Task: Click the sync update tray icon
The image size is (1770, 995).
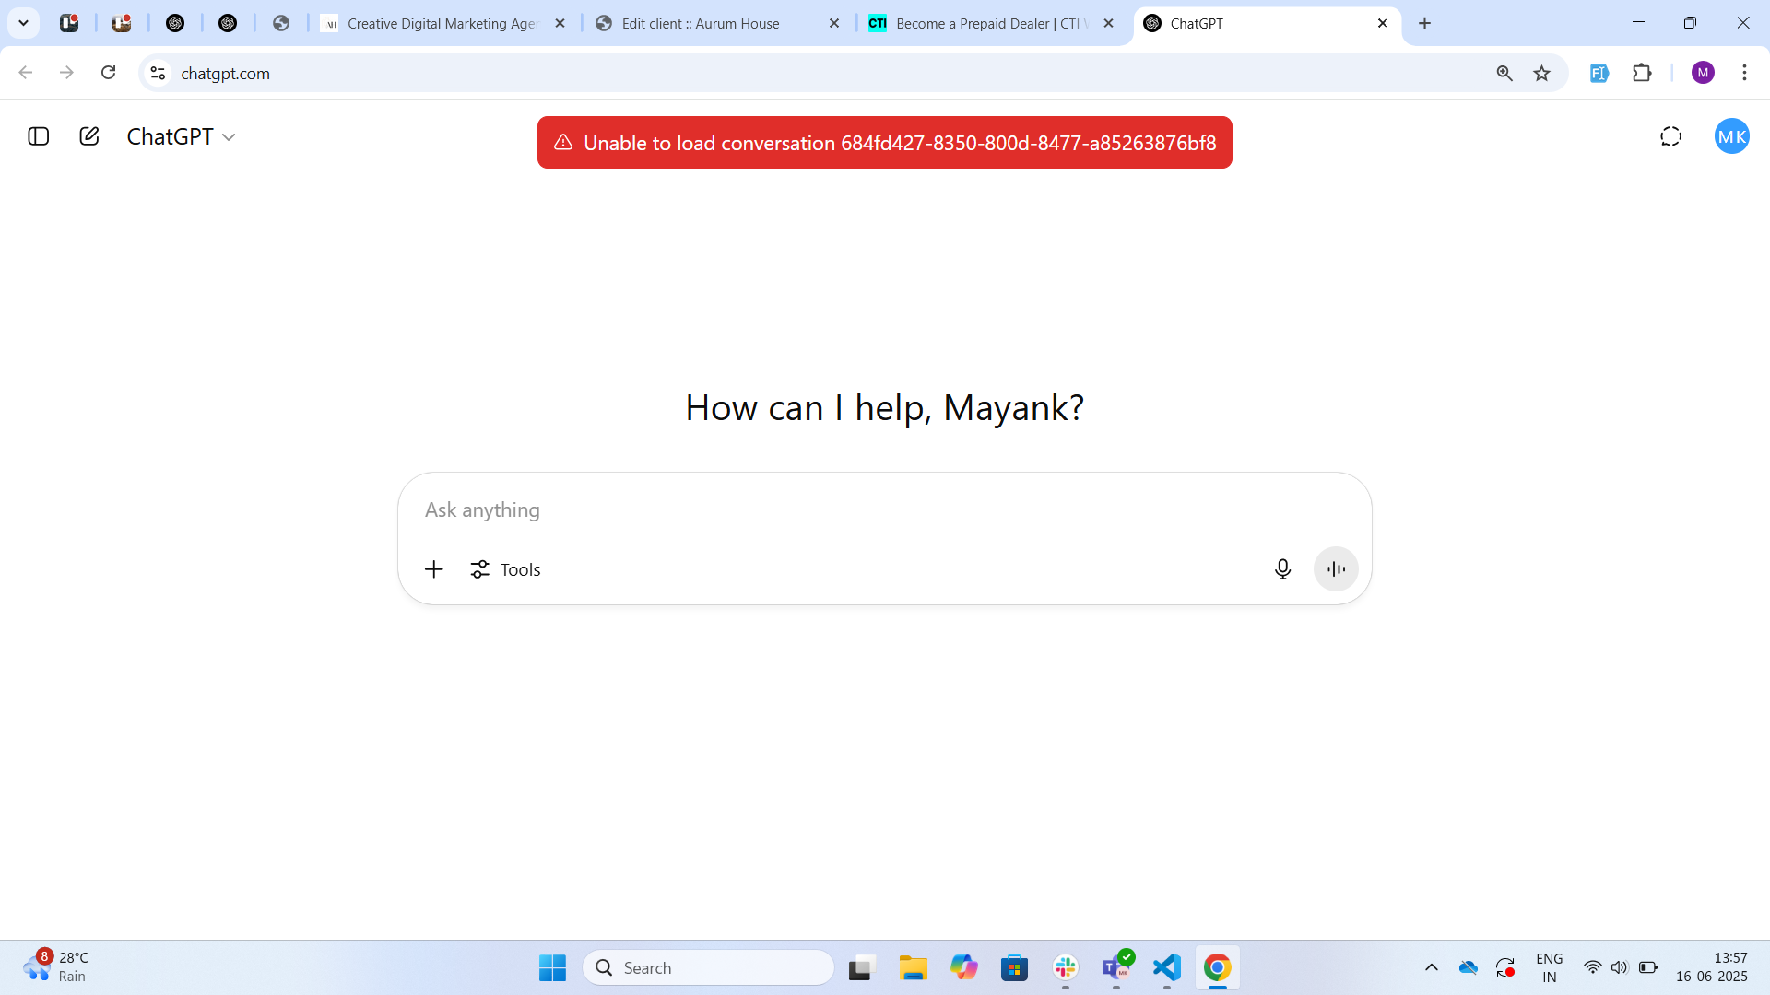Action: pos(1505,967)
